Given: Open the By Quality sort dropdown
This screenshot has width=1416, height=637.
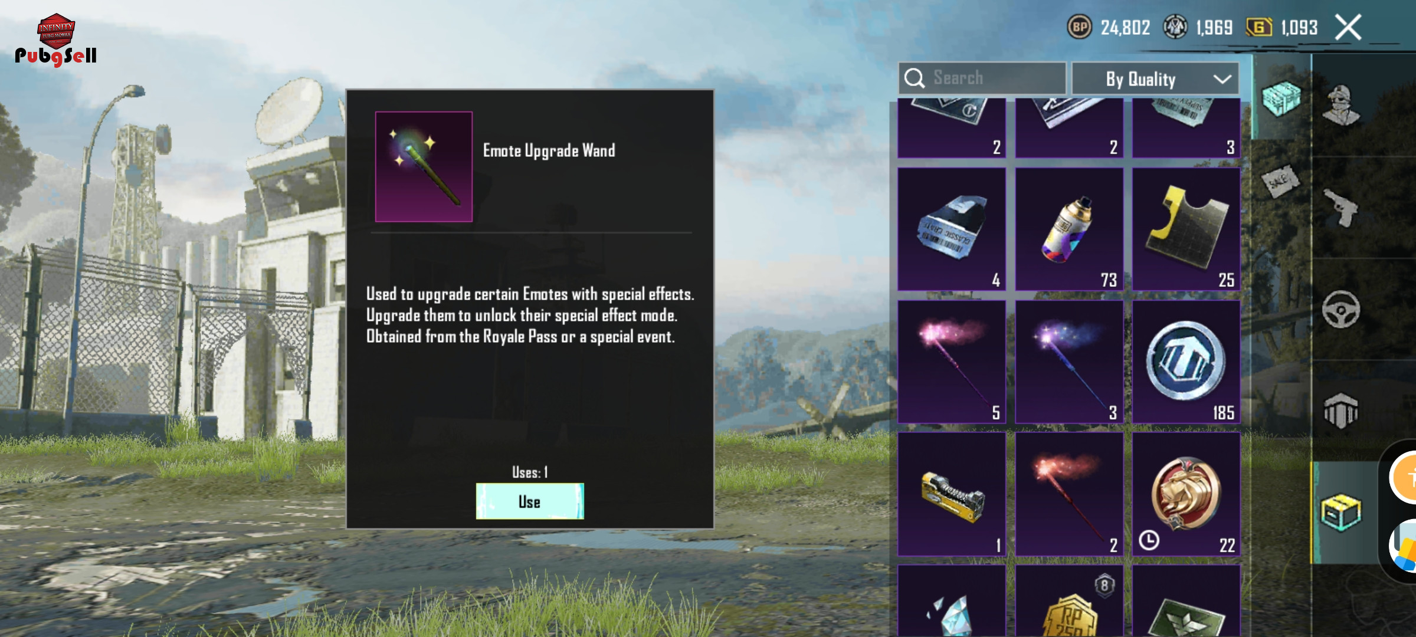Looking at the screenshot, I should point(1155,78).
